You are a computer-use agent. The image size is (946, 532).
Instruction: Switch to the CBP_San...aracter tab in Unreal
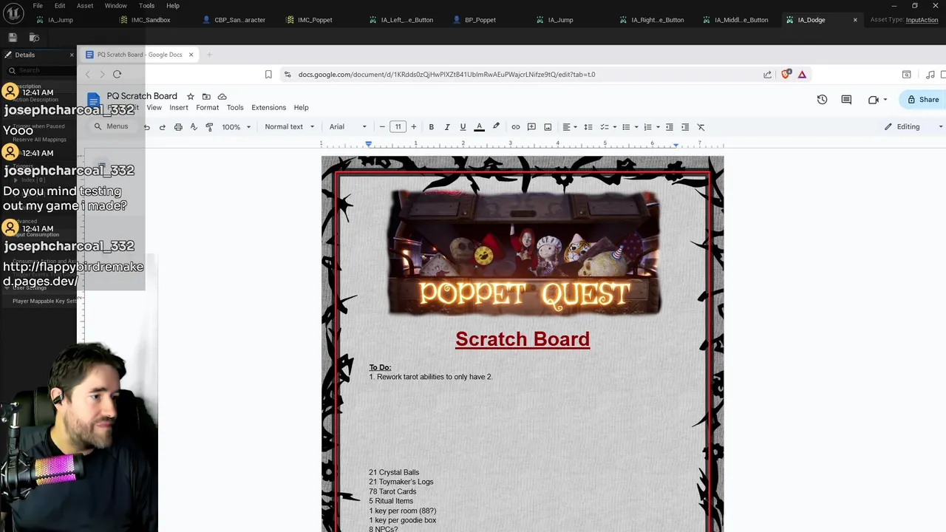239,20
